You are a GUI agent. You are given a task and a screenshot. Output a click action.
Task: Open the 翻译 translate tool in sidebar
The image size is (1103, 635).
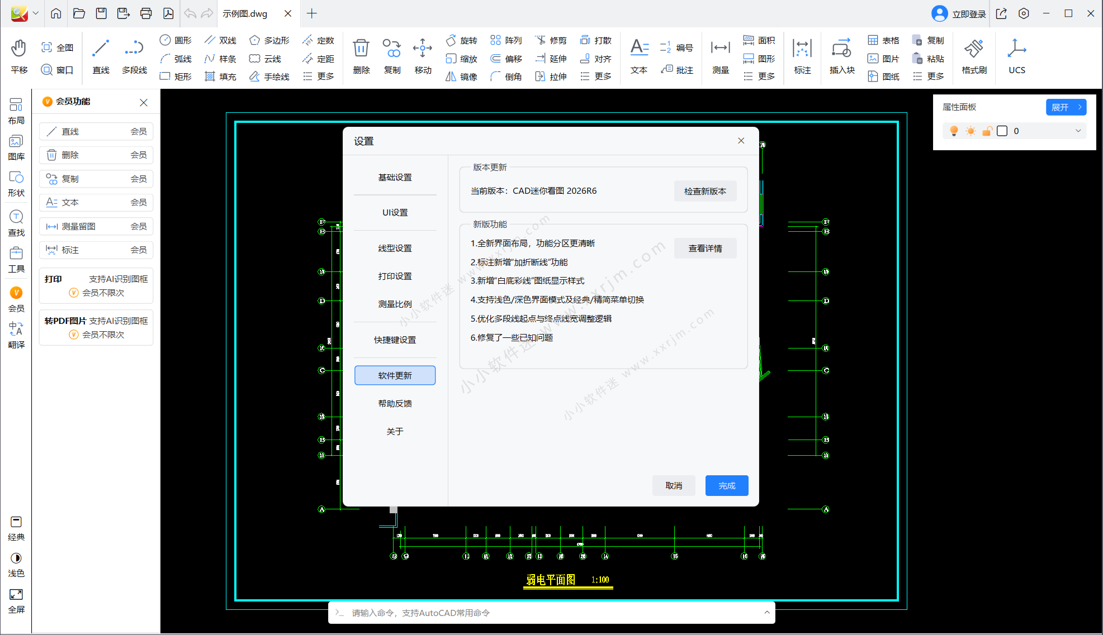click(x=16, y=335)
